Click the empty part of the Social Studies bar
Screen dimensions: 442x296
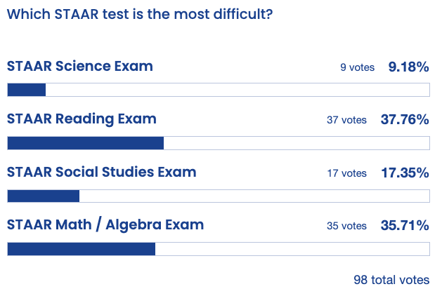click(x=254, y=196)
